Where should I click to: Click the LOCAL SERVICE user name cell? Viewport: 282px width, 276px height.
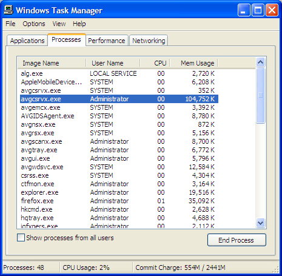pos(113,73)
